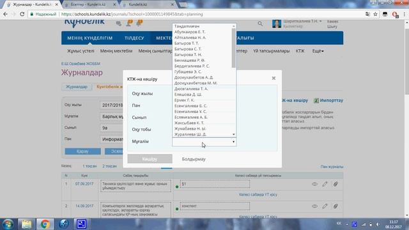Click the teacher list scrollbar thumb
Image resolution: width=409 pixels, height=230 pixels.
[233, 48]
